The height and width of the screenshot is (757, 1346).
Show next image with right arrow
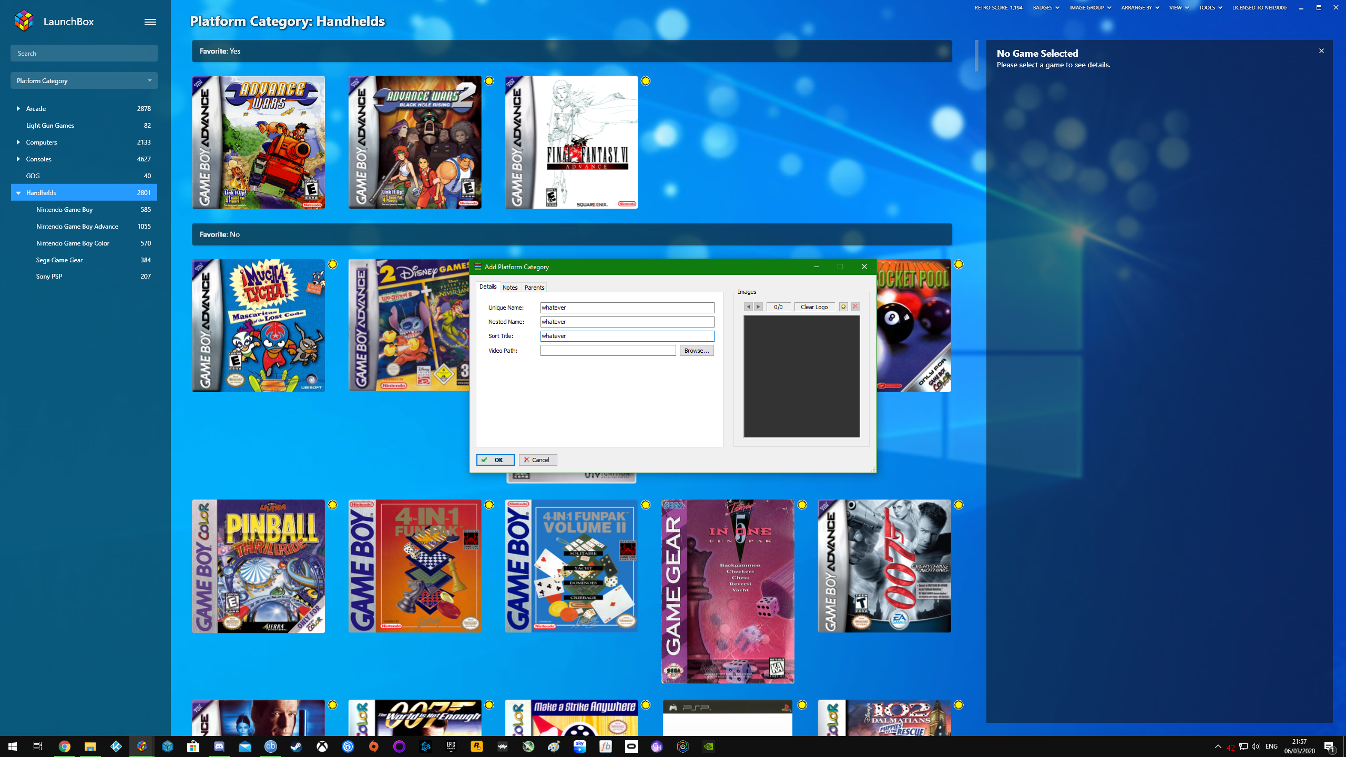(x=758, y=307)
